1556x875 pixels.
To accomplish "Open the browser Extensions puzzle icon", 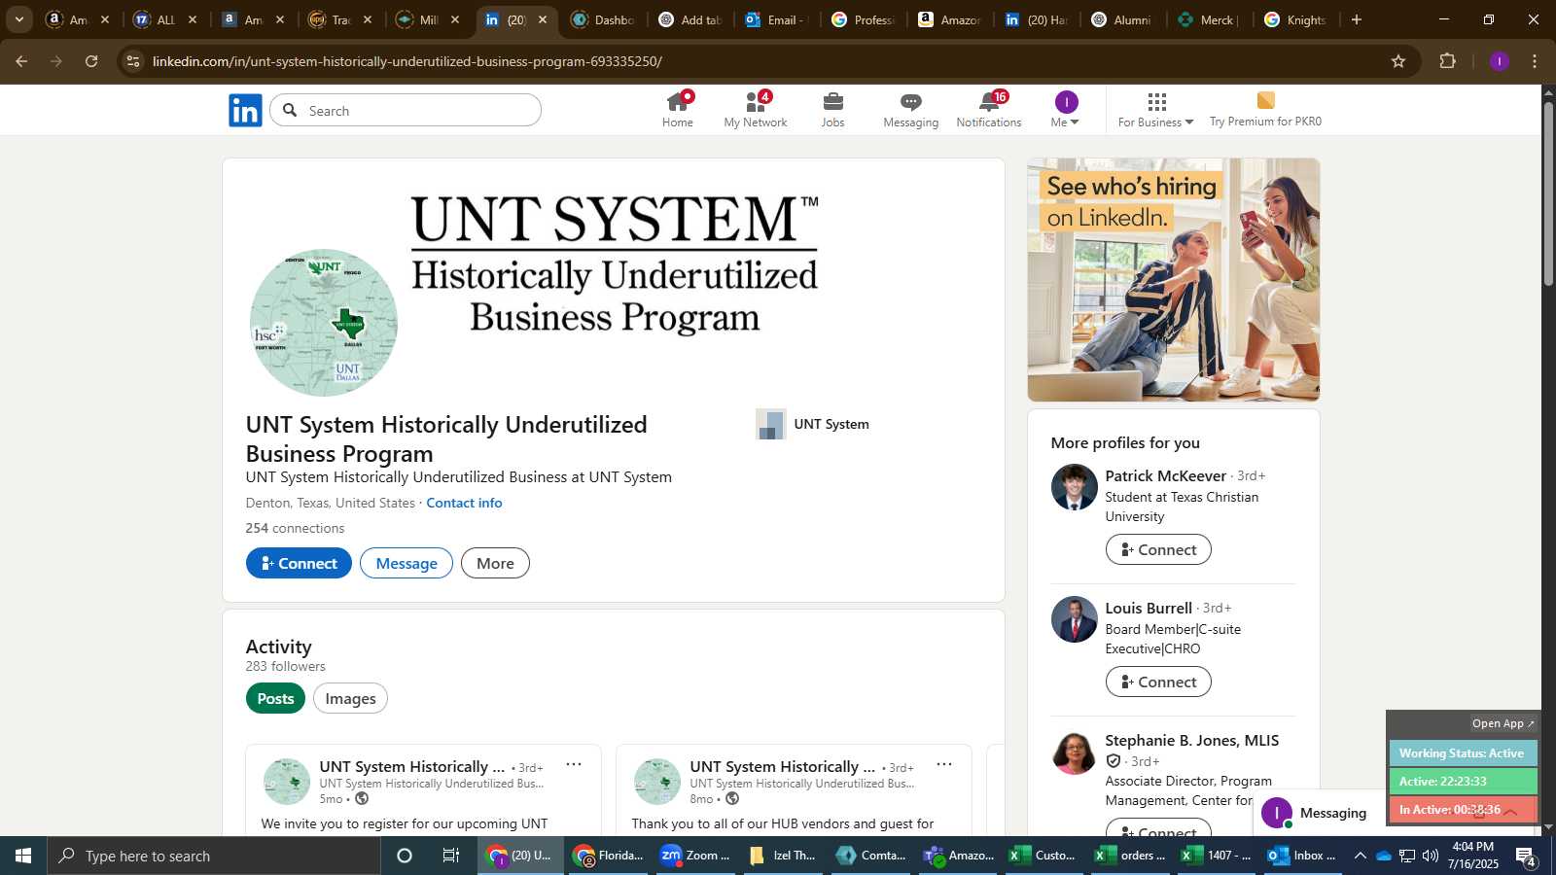I will click(1448, 61).
